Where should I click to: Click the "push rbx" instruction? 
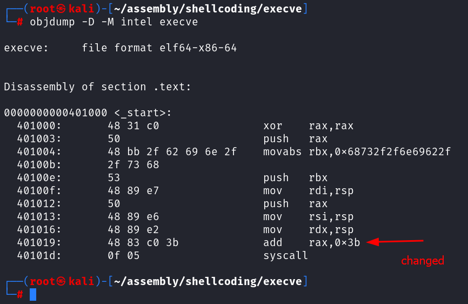295,178
